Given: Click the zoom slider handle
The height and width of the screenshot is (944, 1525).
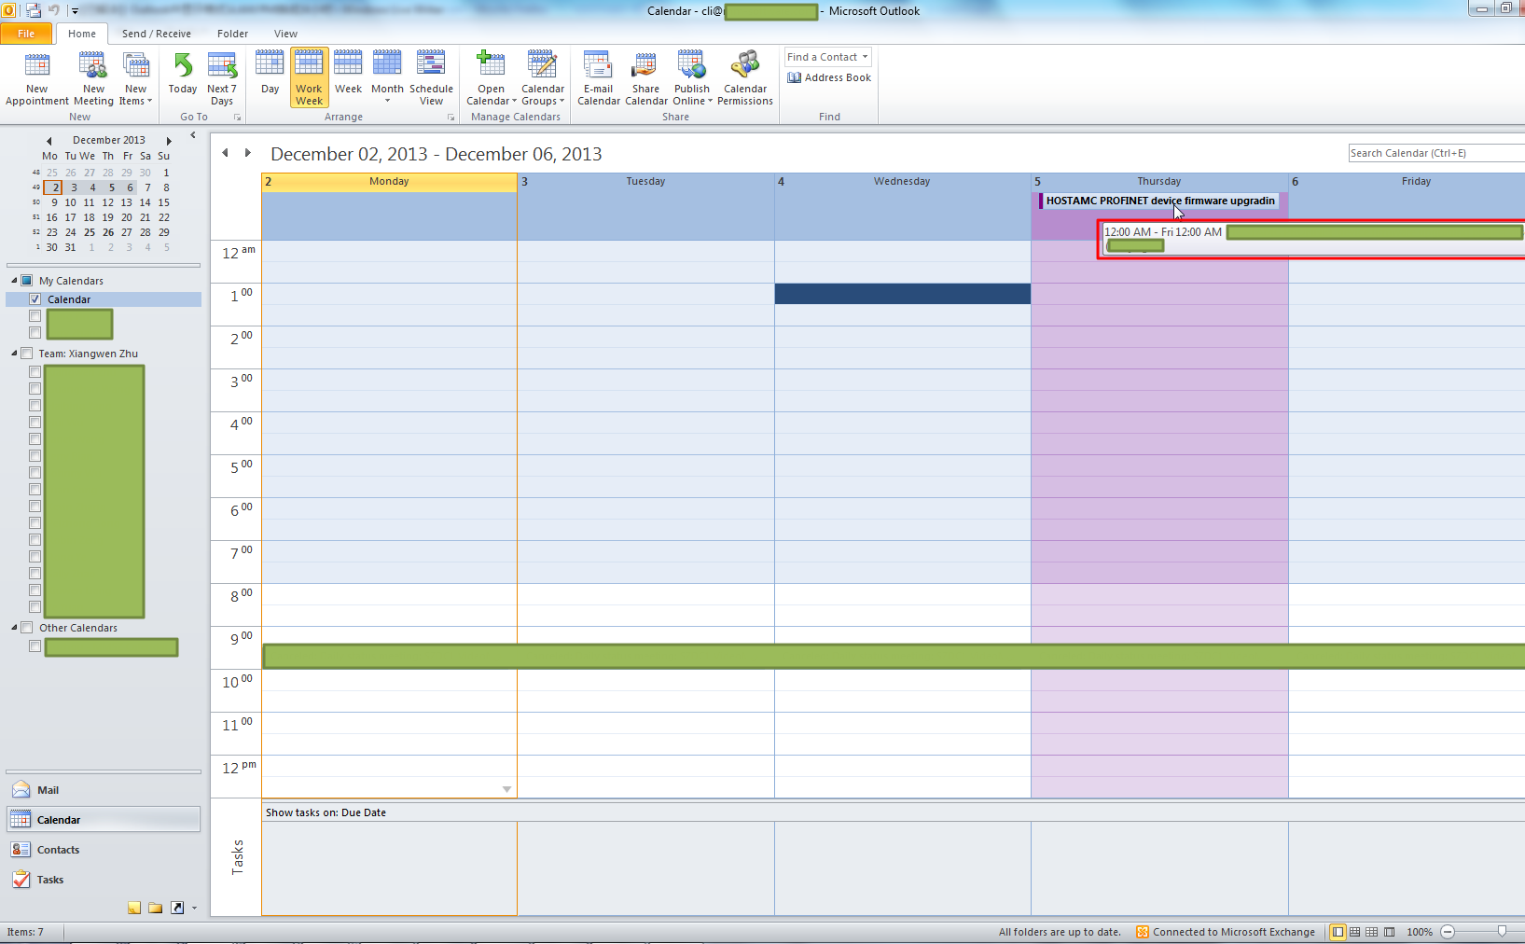Looking at the screenshot, I should click(1502, 932).
